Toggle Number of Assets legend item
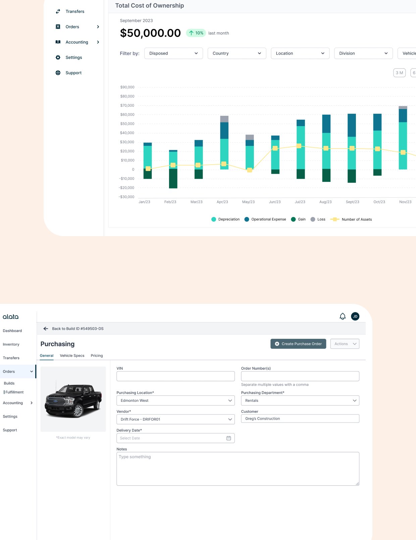 point(351,219)
